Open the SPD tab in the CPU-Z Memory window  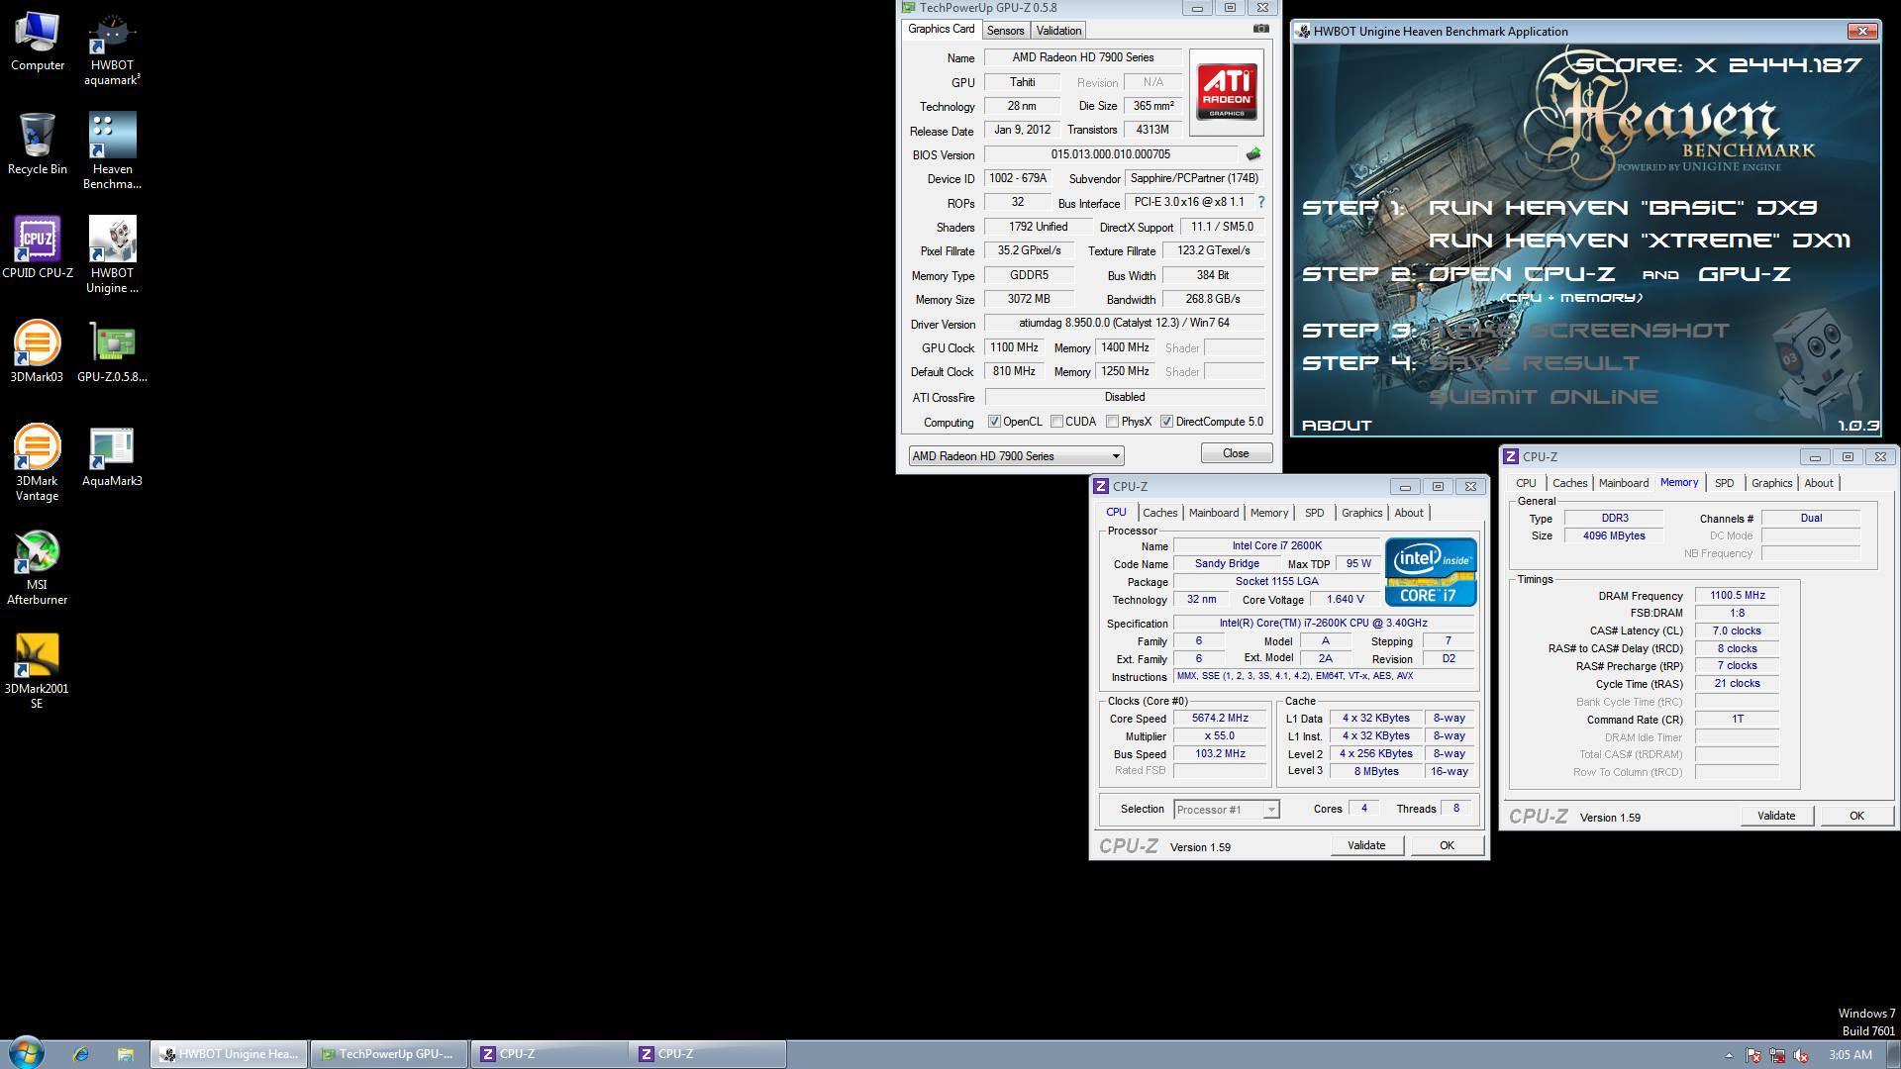(1724, 483)
